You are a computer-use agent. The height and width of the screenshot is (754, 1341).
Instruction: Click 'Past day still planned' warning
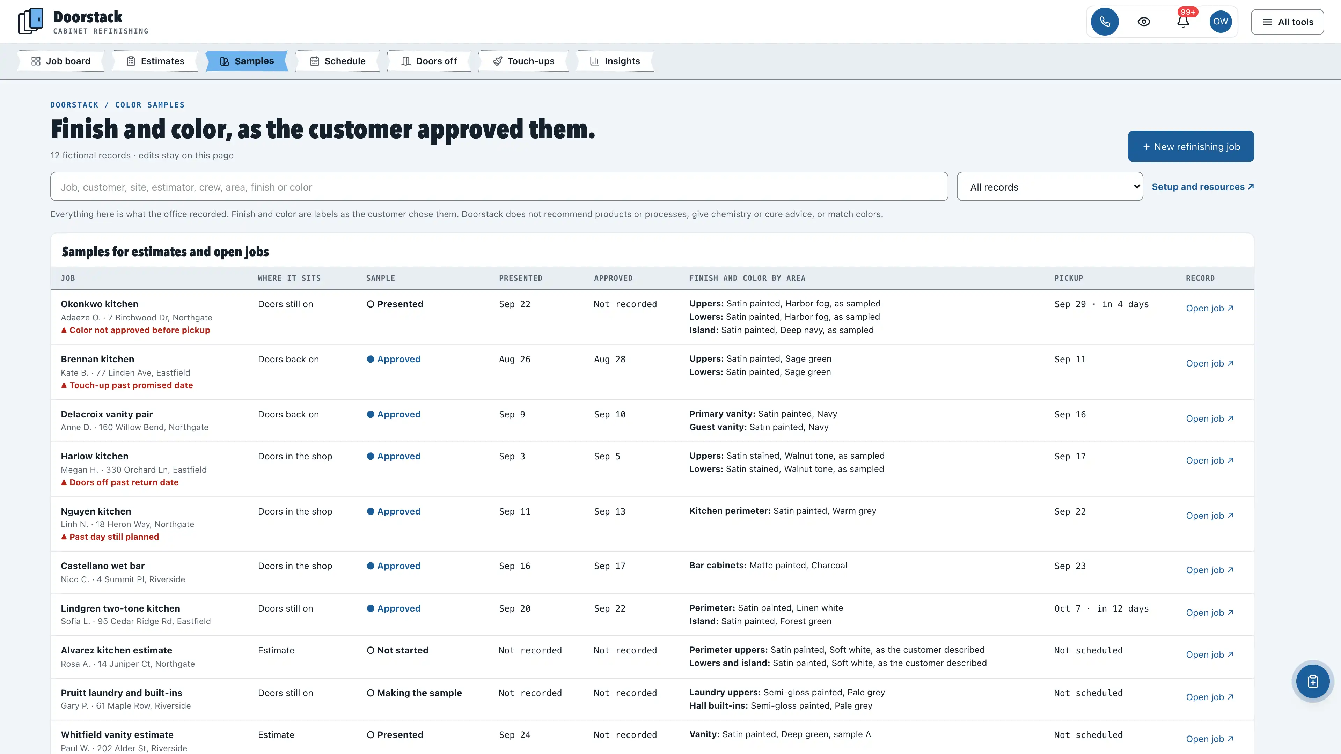click(110, 537)
